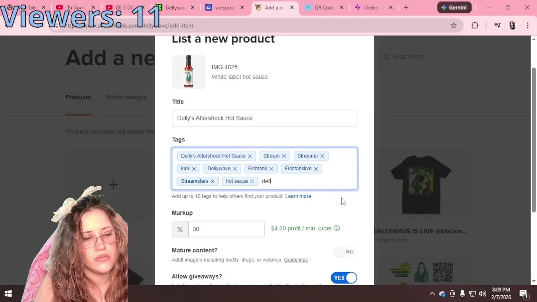The width and height of the screenshot is (537, 302).
Task: Remove the "Streamer" tag
Action: (x=322, y=156)
